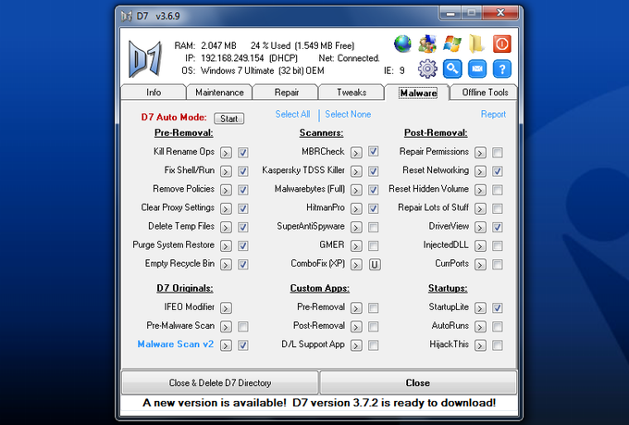This screenshot has height=425, width=629.
Task: Enable GMER checkbox
Action: pyautogui.click(x=374, y=246)
